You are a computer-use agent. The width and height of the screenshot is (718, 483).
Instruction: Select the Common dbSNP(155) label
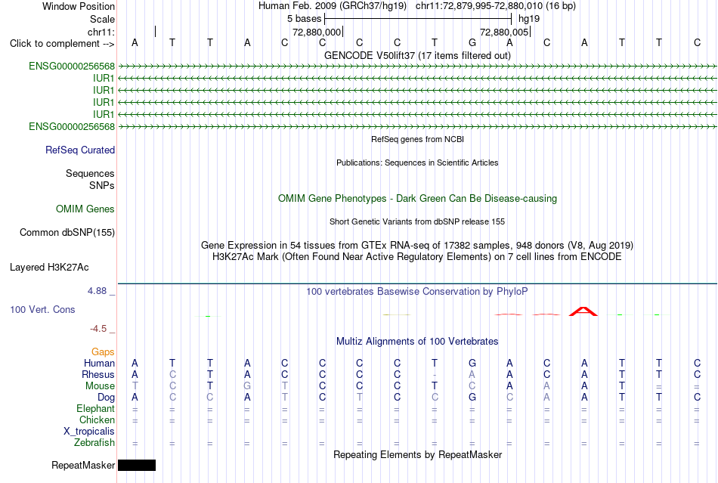tap(67, 233)
